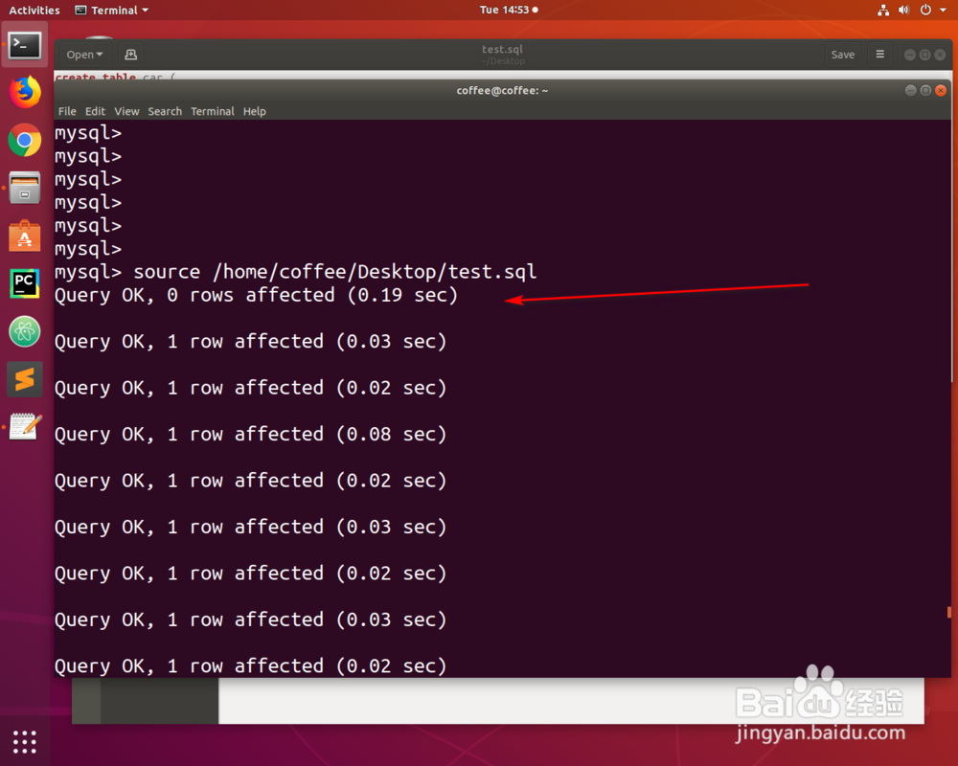
Task: Open the power icon system menu
Action: [x=925, y=10]
